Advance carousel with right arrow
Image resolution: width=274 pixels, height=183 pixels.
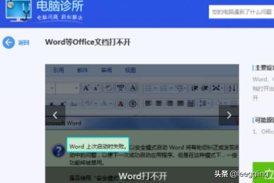click(229, 115)
